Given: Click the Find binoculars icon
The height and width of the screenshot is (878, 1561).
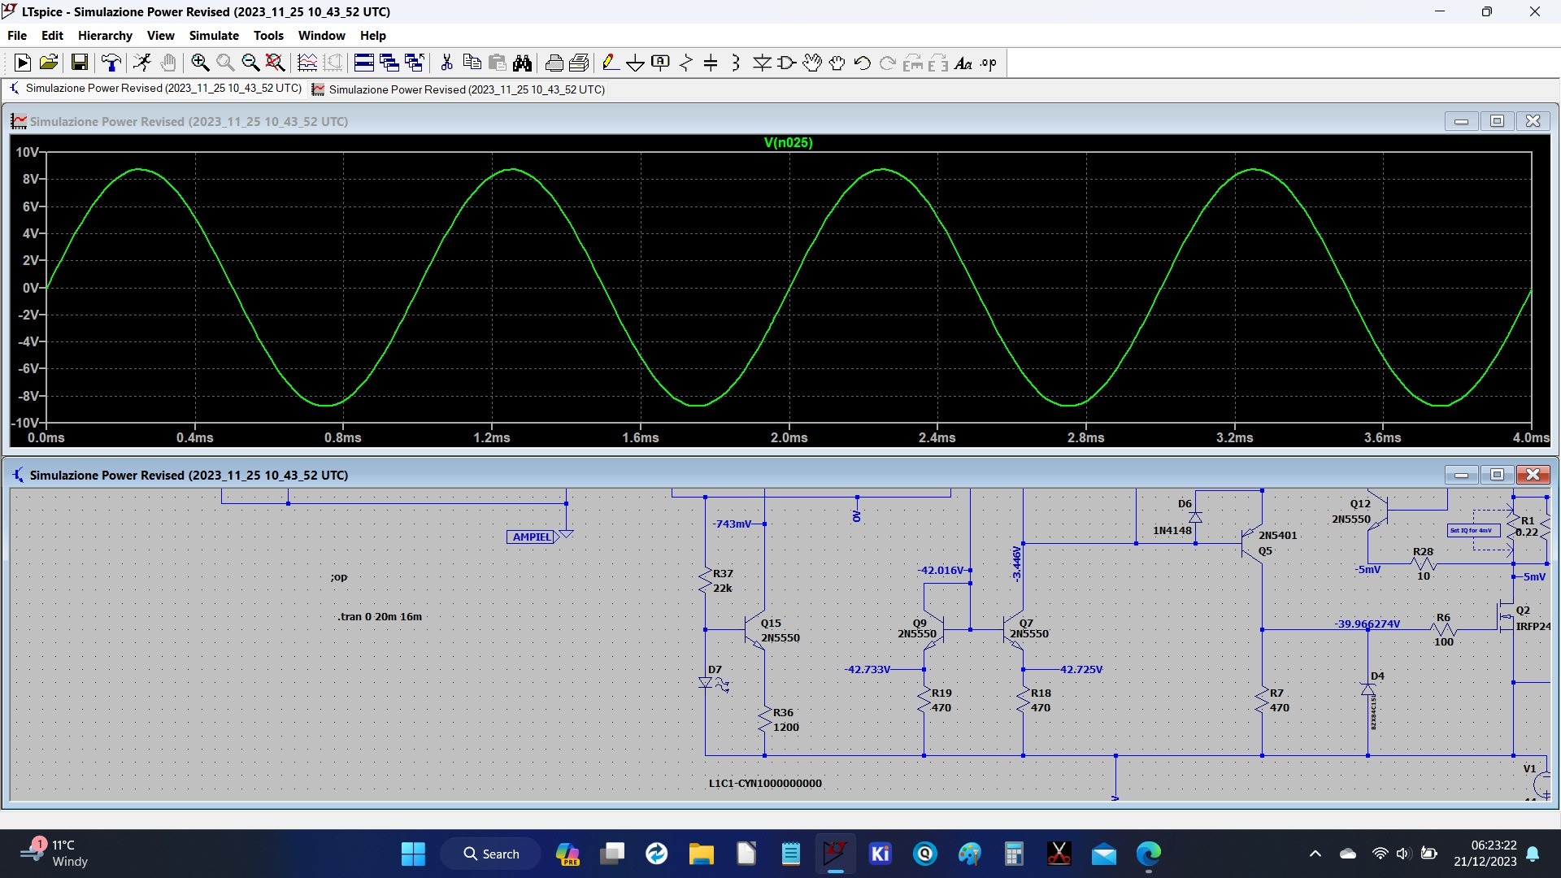Looking at the screenshot, I should pyautogui.click(x=522, y=63).
